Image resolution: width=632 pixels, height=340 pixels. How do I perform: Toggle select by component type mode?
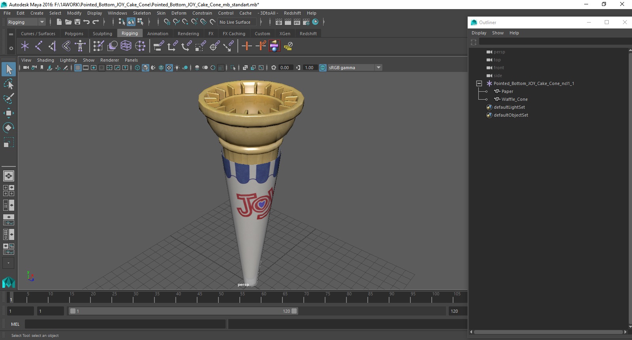140,22
